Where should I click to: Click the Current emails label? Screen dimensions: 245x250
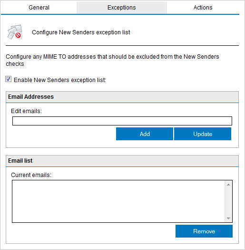click(31, 175)
